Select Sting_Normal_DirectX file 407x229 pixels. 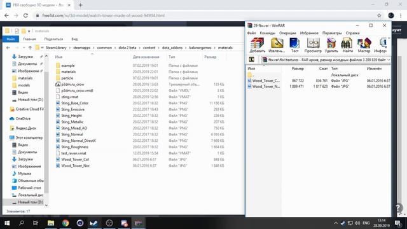coord(78,141)
